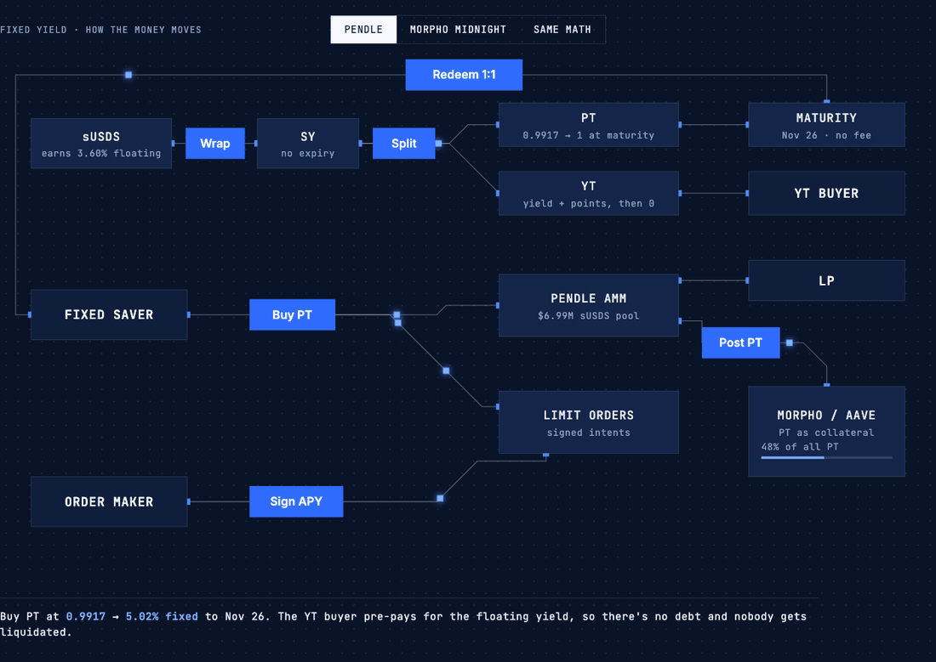The image size is (936, 662).
Task: Click the LIMIT ORDERS node card
Action: pos(589,422)
